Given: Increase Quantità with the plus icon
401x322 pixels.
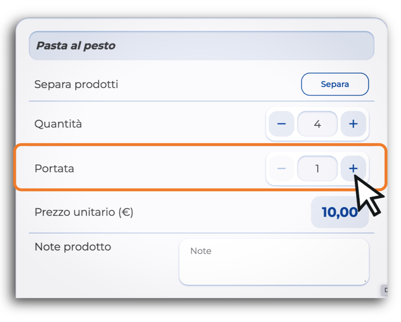Looking at the screenshot, I should tap(353, 124).
